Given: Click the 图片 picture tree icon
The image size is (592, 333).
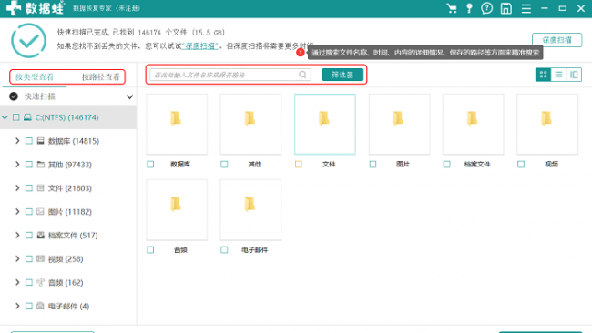Looking at the screenshot, I should point(40,212).
